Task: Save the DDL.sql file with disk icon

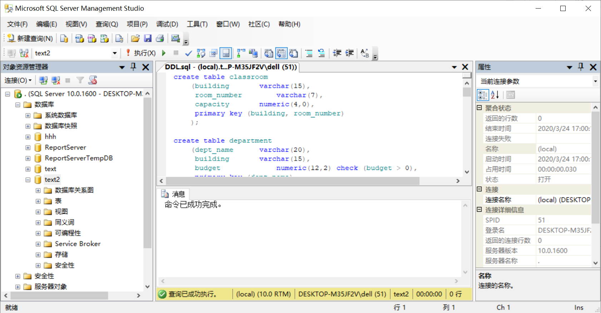Action: tap(148, 39)
